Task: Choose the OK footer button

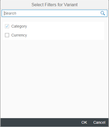Action: (84, 122)
